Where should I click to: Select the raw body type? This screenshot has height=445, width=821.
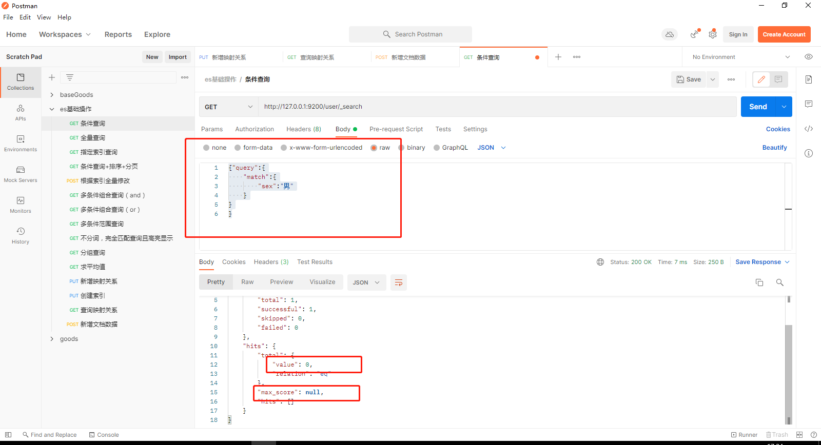point(380,148)
